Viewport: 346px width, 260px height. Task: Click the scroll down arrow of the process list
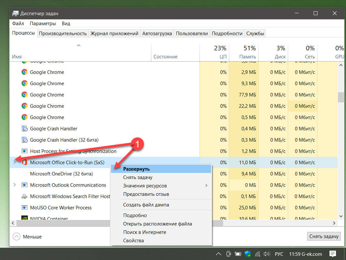[341, 216]
